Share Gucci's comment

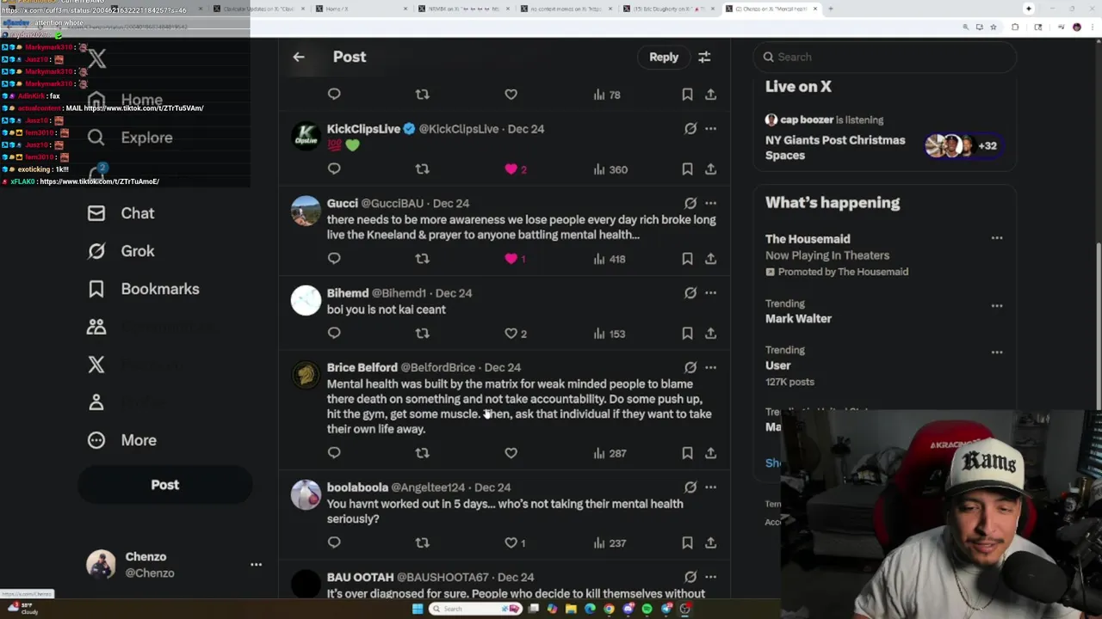(710, 259)
